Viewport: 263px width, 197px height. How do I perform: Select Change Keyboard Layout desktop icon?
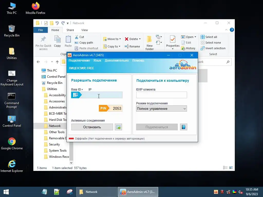[x=12, y=78]
